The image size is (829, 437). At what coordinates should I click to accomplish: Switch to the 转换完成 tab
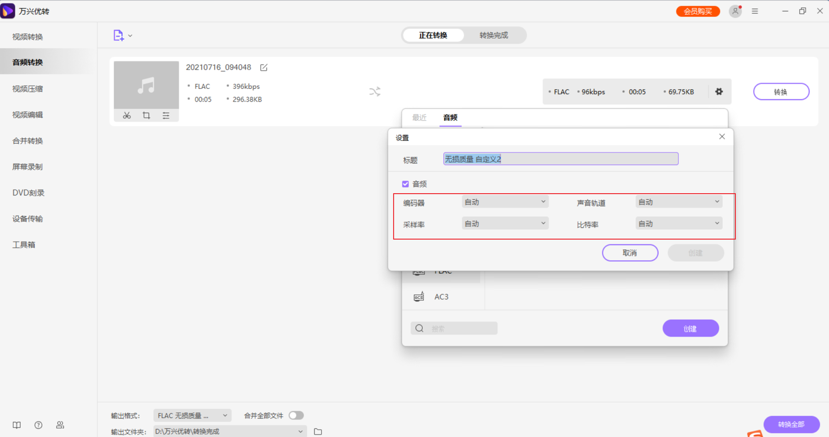tap(494, 35)
